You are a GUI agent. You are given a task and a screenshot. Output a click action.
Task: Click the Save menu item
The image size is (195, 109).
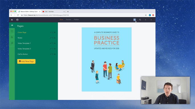coord(61,20)
